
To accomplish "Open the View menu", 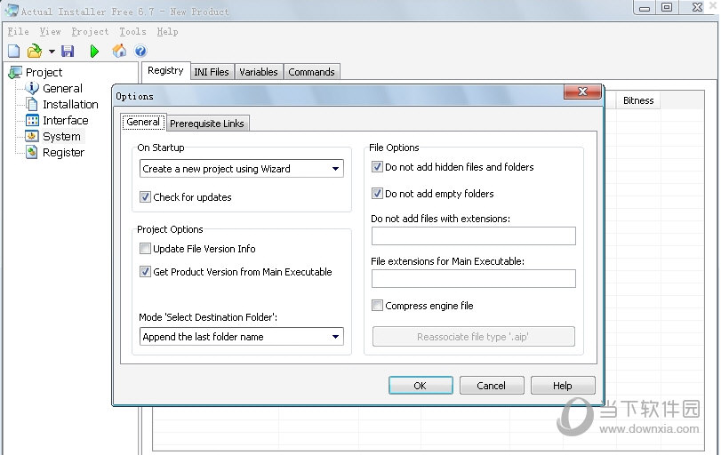I will [x=50, y=31].
